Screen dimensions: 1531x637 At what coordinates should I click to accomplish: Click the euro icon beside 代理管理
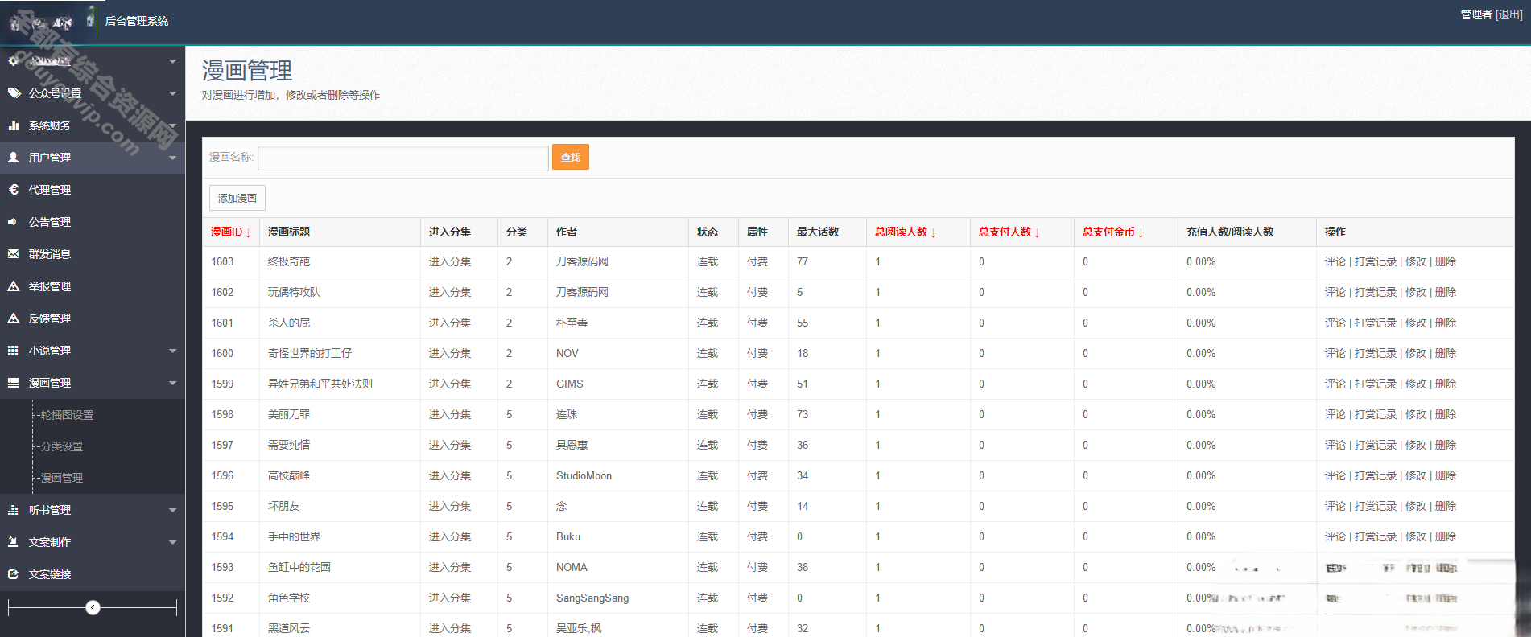pos(14,190)
